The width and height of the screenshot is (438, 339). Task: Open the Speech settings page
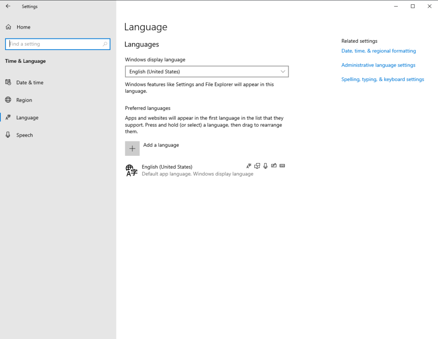click(58, 135)
